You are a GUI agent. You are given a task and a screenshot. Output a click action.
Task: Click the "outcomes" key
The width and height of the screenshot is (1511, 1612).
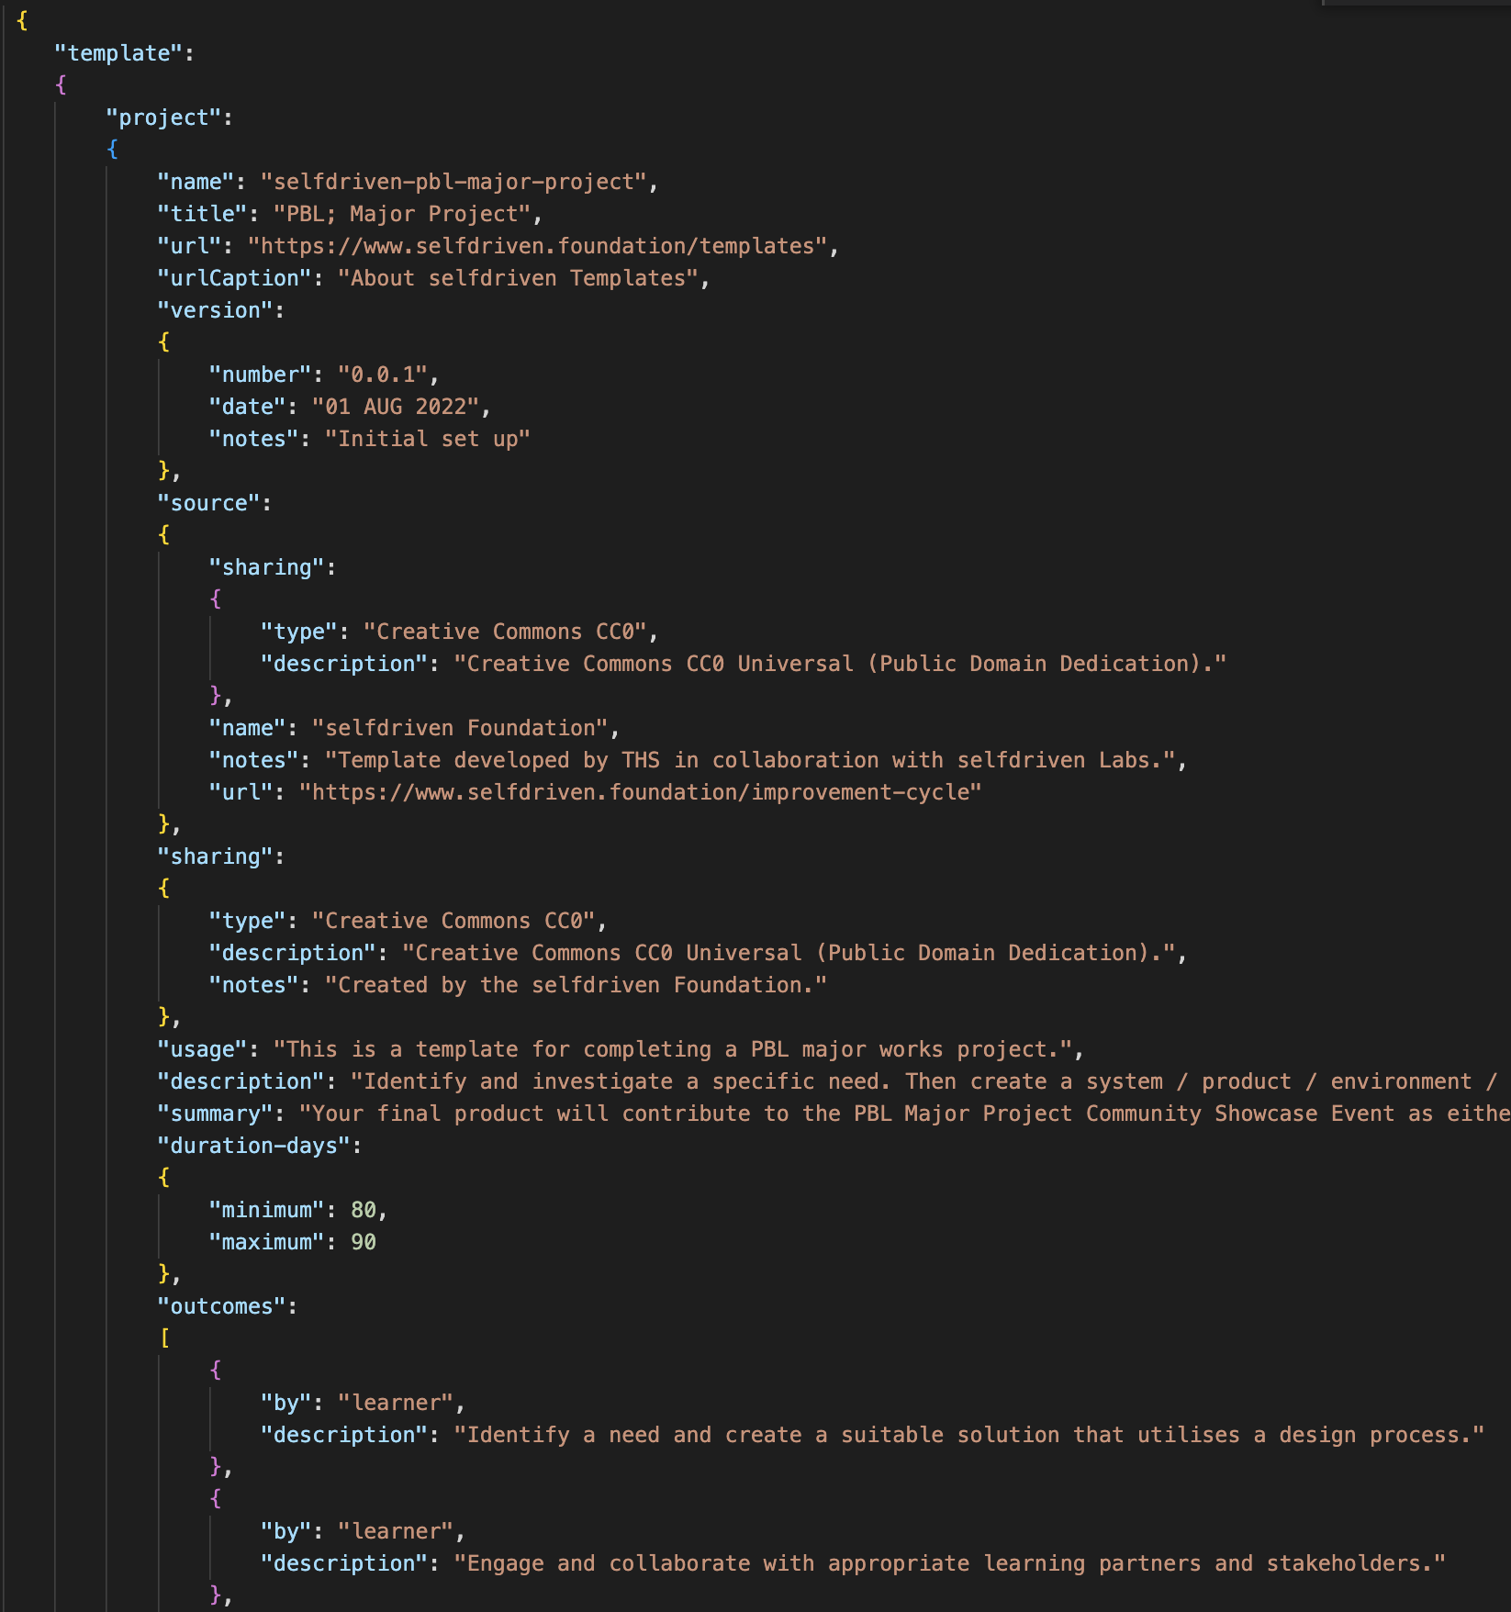point(222,1306)
